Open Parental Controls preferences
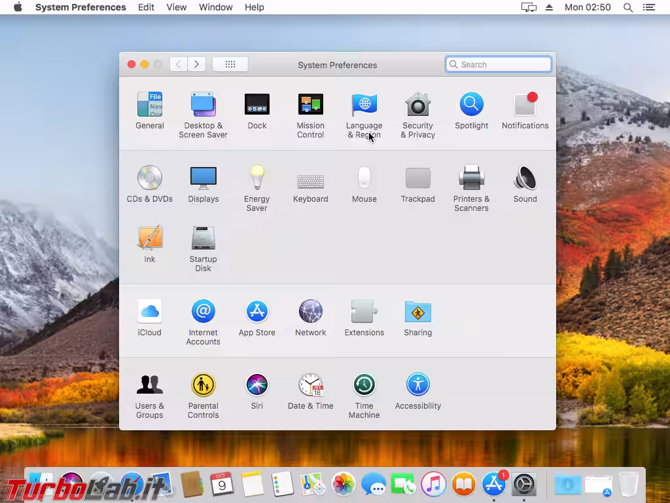The height and width of the screenshot is (503, 670). (x=203, y=385)
